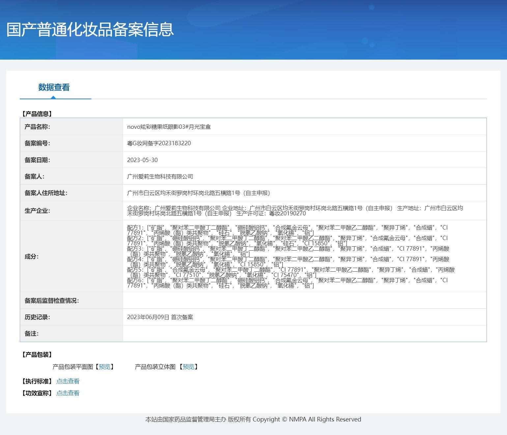This screenshot has width=507, height=435.
Task: Click the 备案后监督检查情况 row label
Action: (52, 301)
